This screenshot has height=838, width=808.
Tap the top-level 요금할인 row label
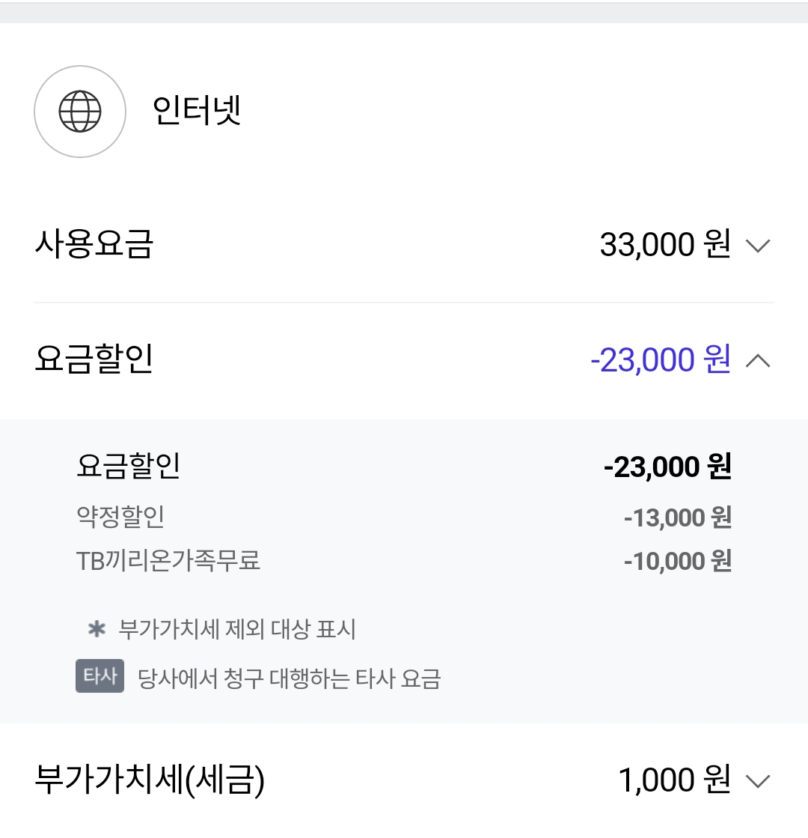point(94,360)
